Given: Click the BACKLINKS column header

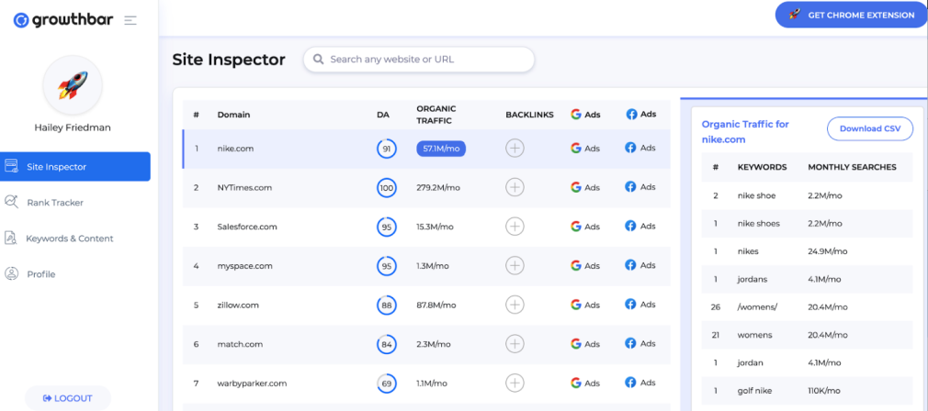Looking at the screenshot, I should click(x=529, y=115).
